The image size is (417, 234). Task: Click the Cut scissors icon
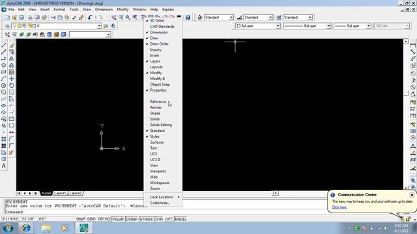tap(53, 18)
